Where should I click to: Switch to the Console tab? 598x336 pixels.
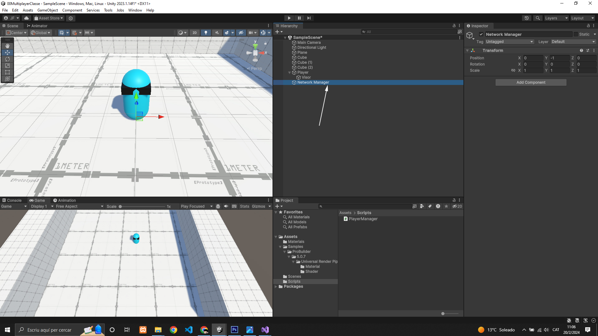(12, 200)
